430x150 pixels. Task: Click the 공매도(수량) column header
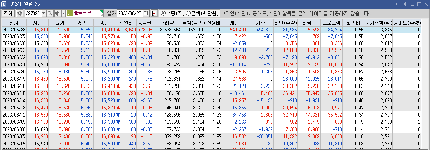(x=407, y=23)
